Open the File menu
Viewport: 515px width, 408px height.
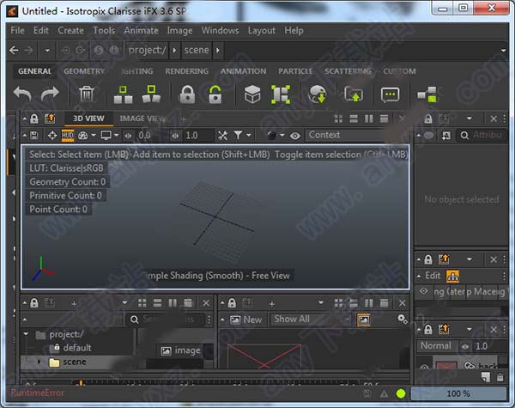tap(17, 31)
